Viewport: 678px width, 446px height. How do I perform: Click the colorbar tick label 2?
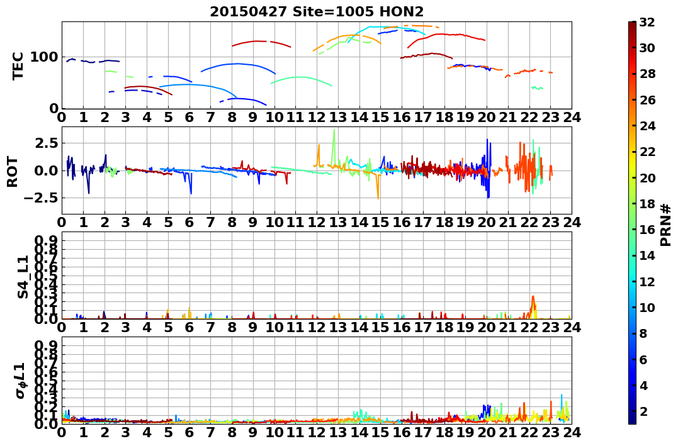click(643, 411)
